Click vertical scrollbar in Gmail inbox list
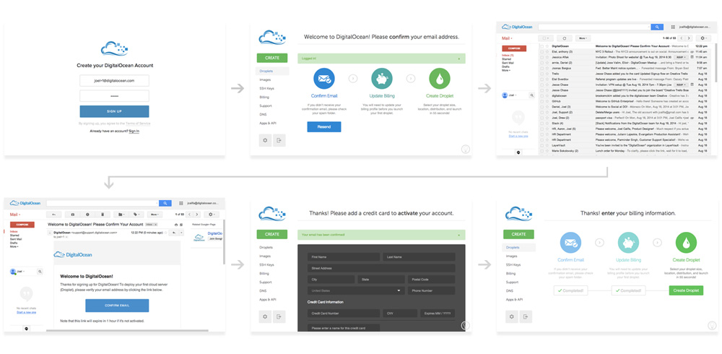The image size is (722, 354). 716,63
